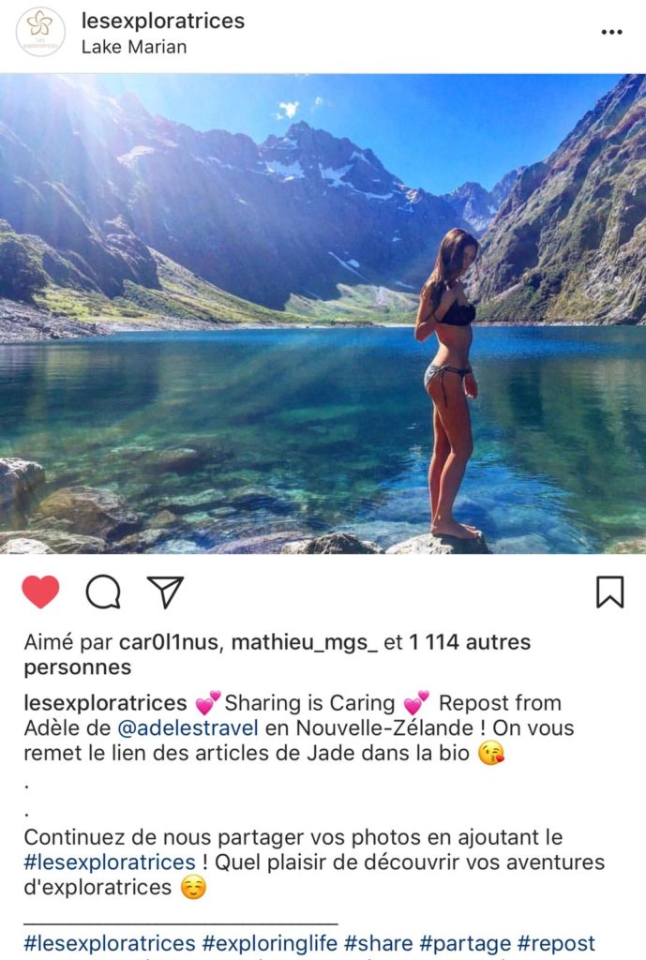
Task: Open comments with the speech bubble icon
Action: (x=103, y=592)
